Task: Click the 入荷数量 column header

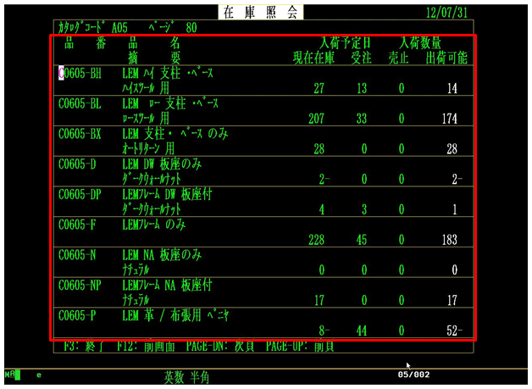Action: click(x=420, y=43)
